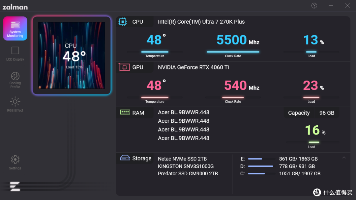Click the 540 Mhz GPU clock value
Image resolution: width=356 pixels, height=200 pixels.
point(242,86)
